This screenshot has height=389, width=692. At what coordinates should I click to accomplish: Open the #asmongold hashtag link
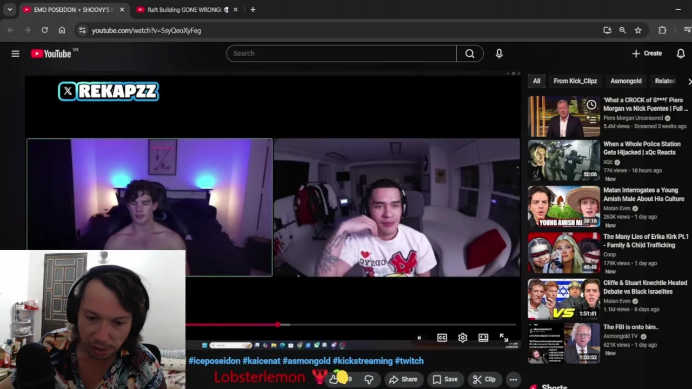point(306,361)
